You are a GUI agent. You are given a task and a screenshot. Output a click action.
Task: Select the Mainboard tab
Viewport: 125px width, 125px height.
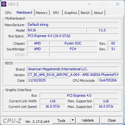point(24,12)
